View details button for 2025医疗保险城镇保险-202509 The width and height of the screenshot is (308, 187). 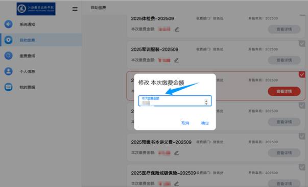coord(284,183)
